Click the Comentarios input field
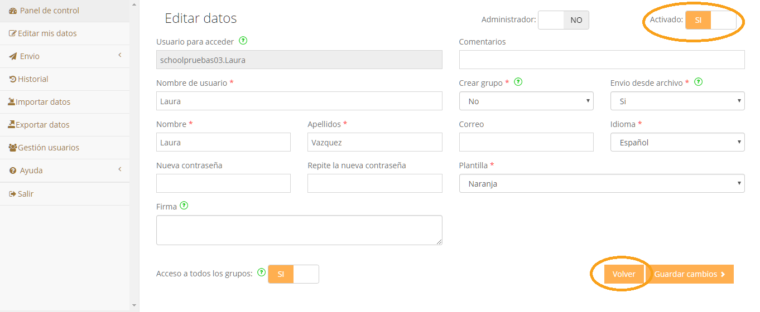The width and height of the screenshot is (760, 312). point(602,60)
